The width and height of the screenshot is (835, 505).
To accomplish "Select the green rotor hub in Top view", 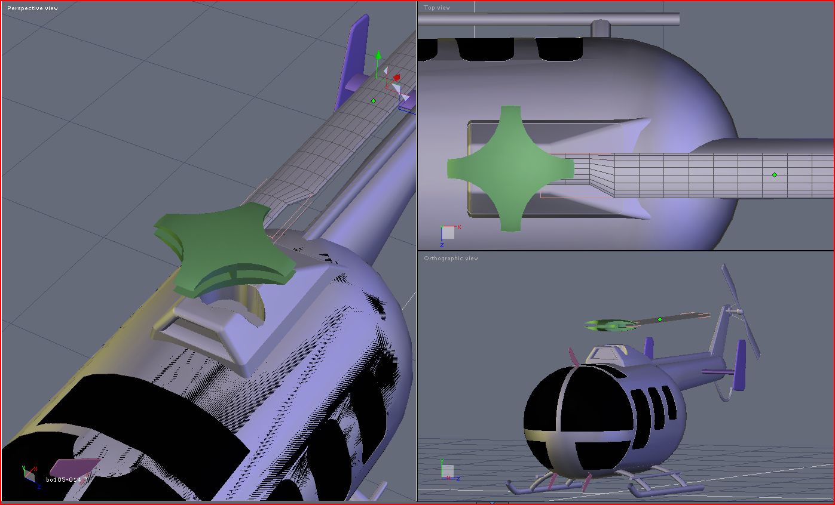I will tap(510, 168).
